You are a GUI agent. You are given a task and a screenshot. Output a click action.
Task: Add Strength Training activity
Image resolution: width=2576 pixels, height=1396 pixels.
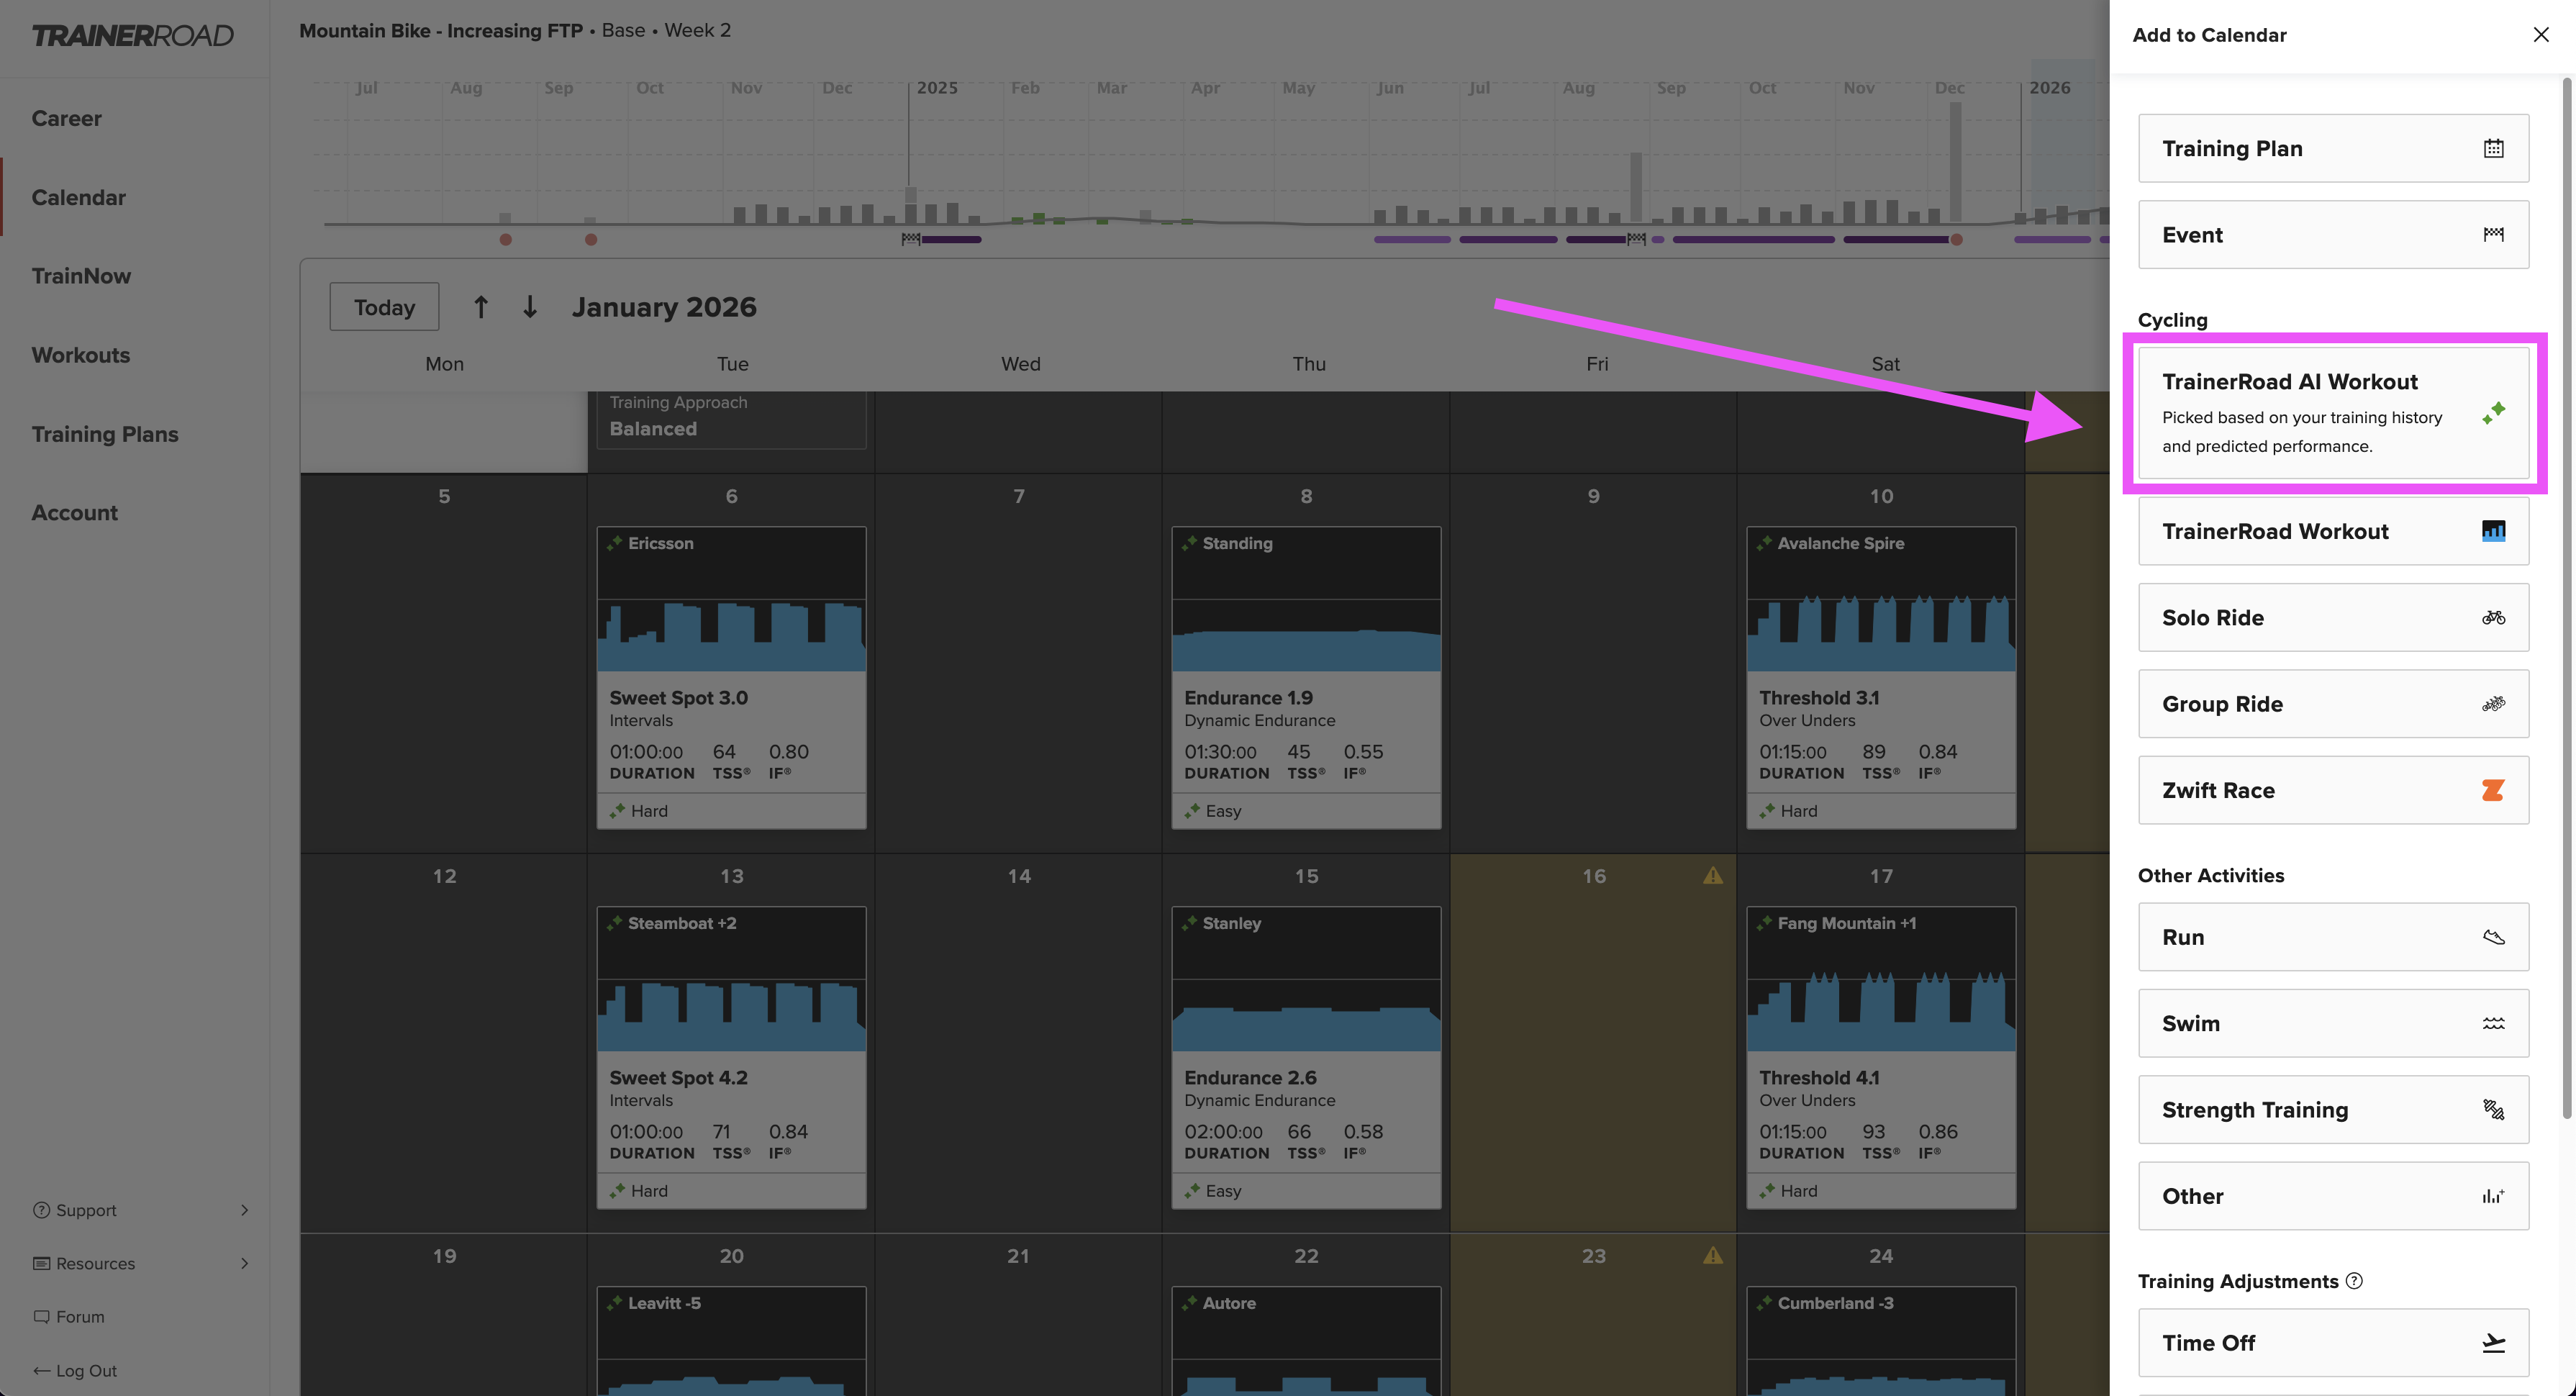2333,1109
